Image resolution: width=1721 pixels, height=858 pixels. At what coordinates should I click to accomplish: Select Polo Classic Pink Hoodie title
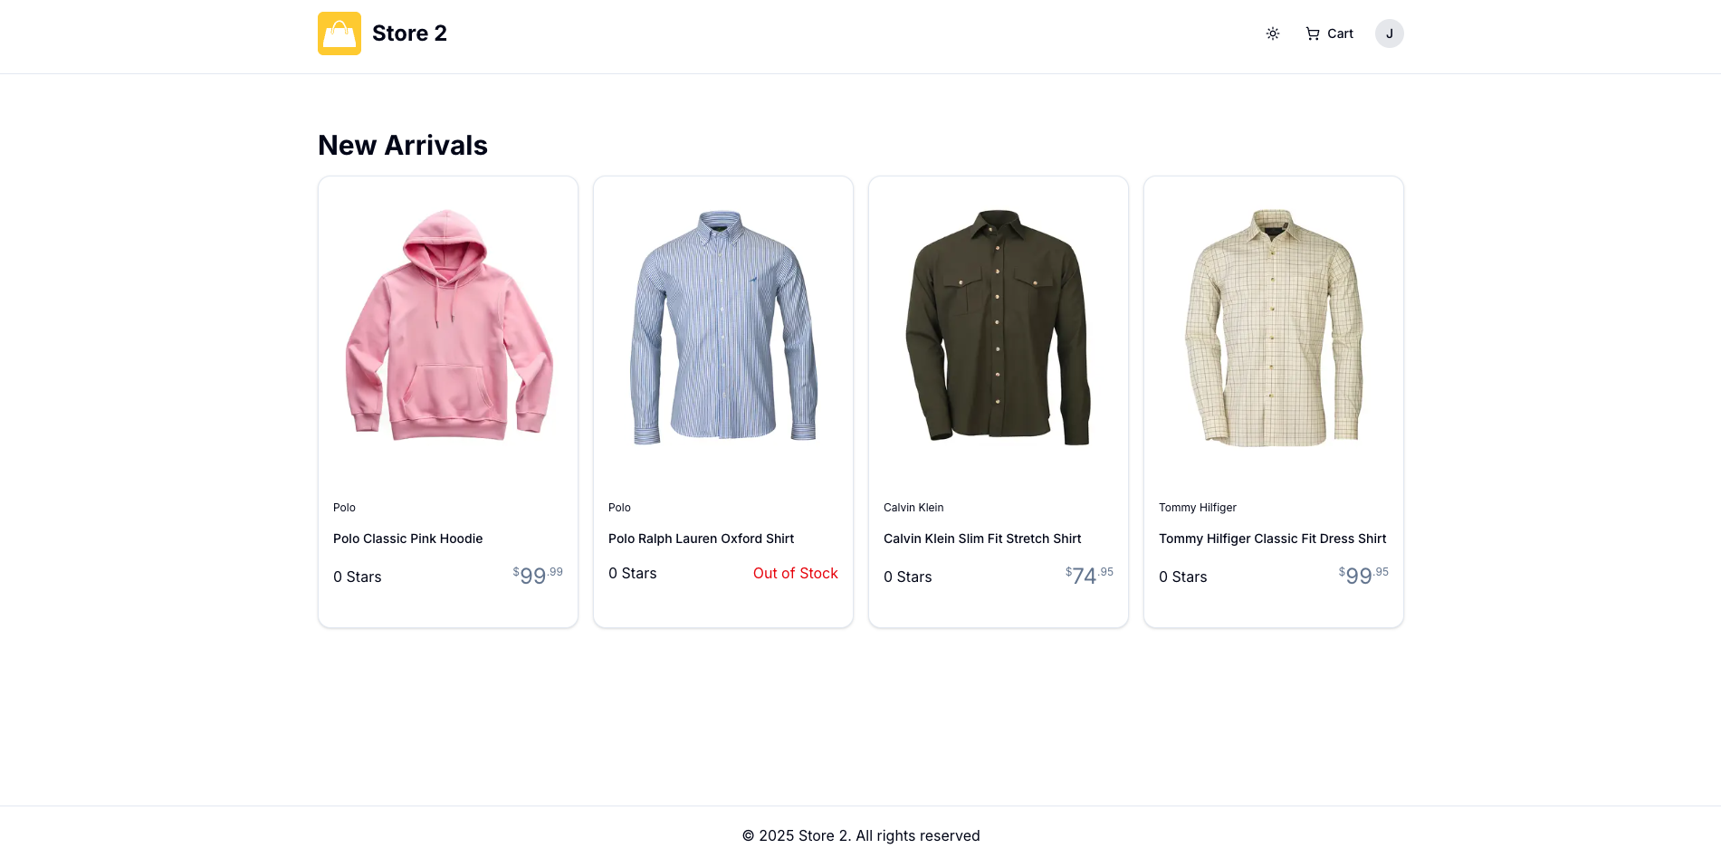(407, 539)
